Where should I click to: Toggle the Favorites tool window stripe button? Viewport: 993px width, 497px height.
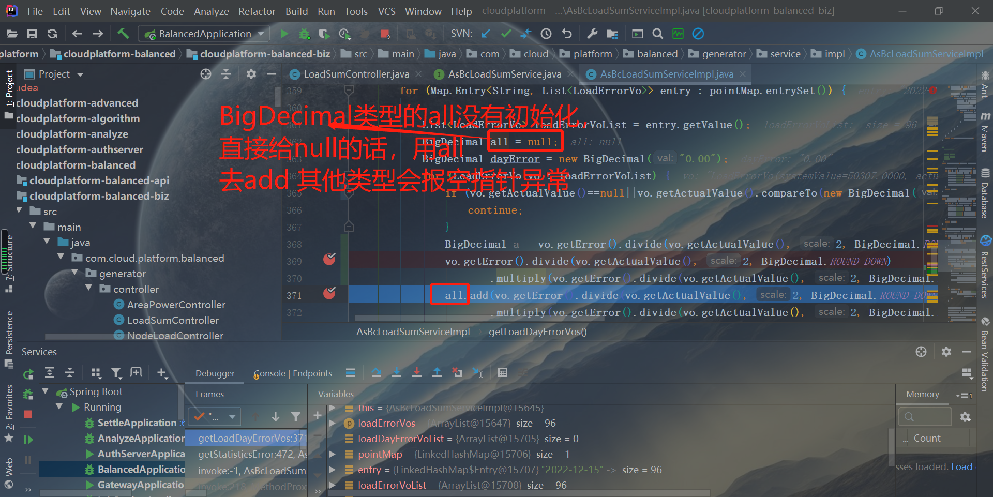pyautogui.click(x=9, y=413)
